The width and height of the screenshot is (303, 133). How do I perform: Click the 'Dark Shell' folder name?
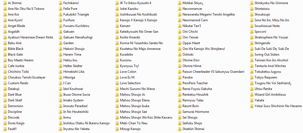click(15, 100)
